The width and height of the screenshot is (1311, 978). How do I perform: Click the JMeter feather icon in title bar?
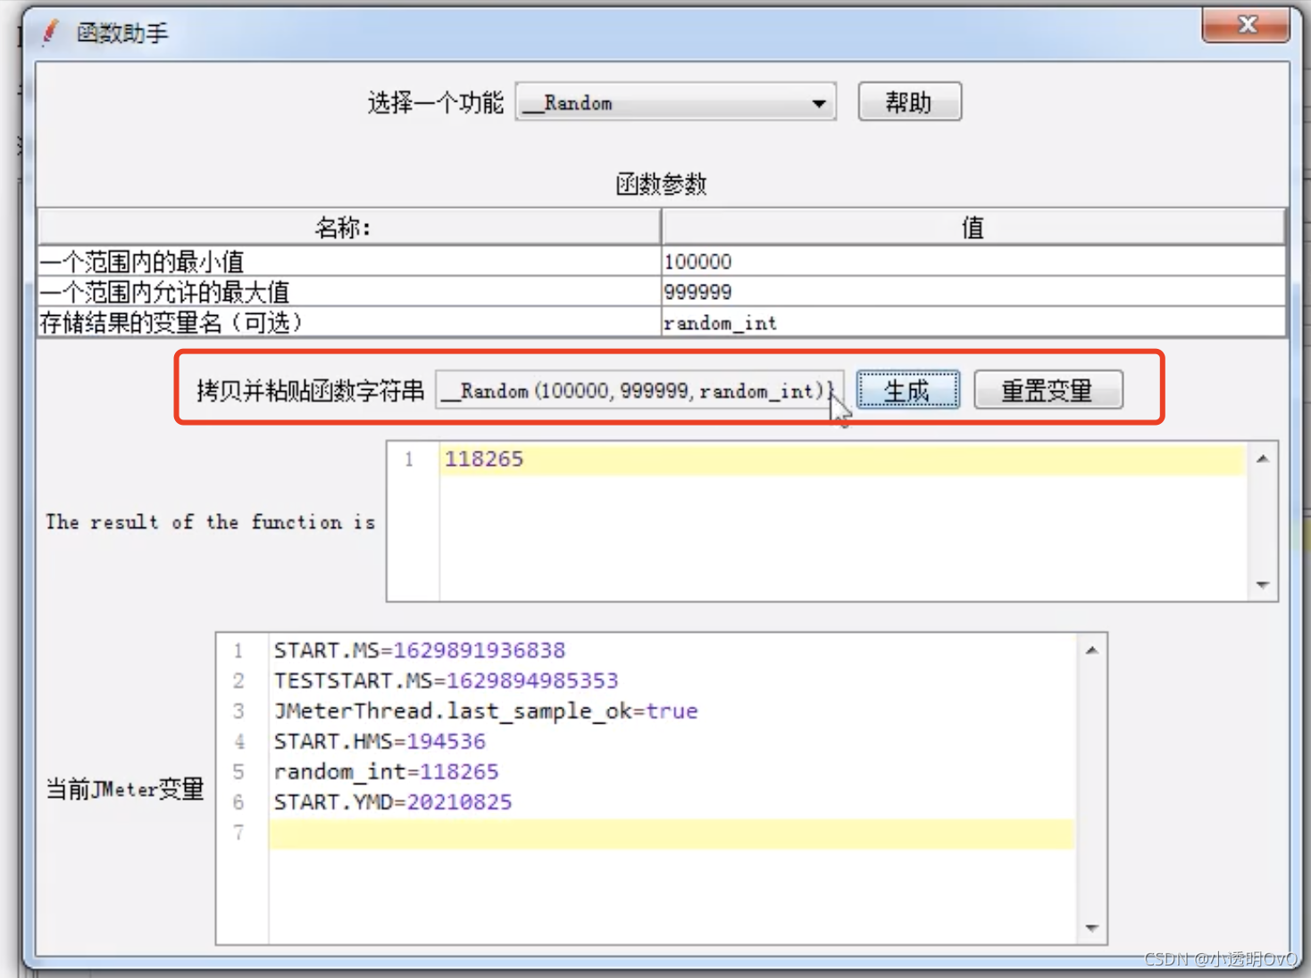coord(50,33)
